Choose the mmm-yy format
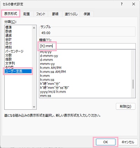 pyautogui.click(x=85, y=64)
